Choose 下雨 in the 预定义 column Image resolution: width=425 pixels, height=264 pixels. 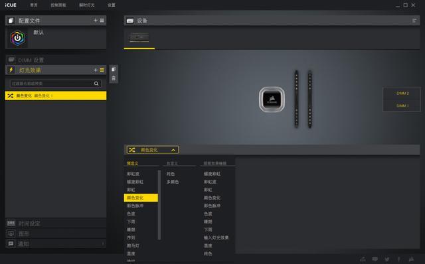(x=131, y=222)
